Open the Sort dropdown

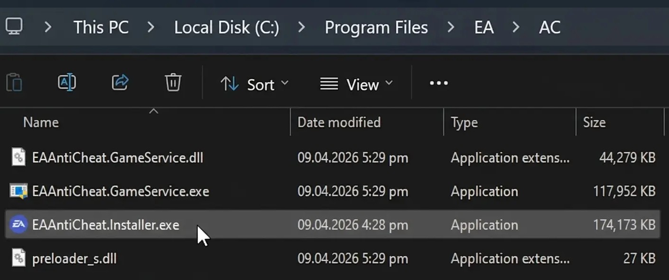coord(255,84)
